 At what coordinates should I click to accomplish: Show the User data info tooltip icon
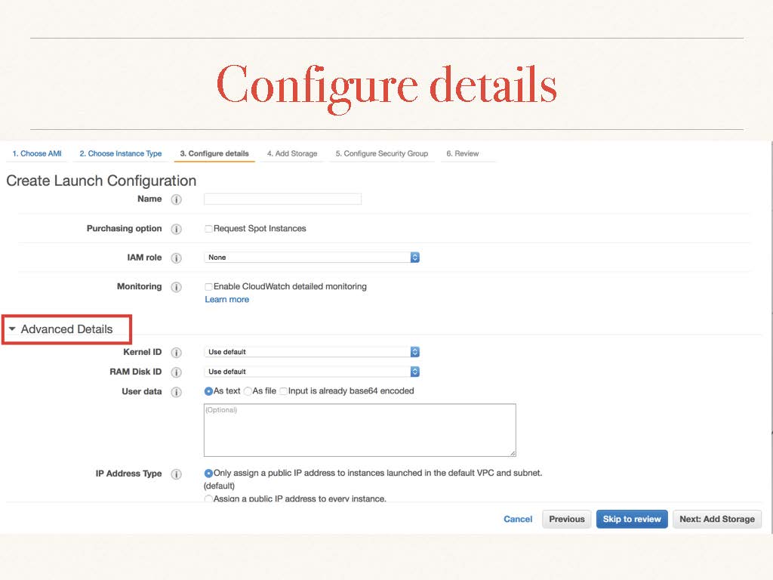pos(176,392)
